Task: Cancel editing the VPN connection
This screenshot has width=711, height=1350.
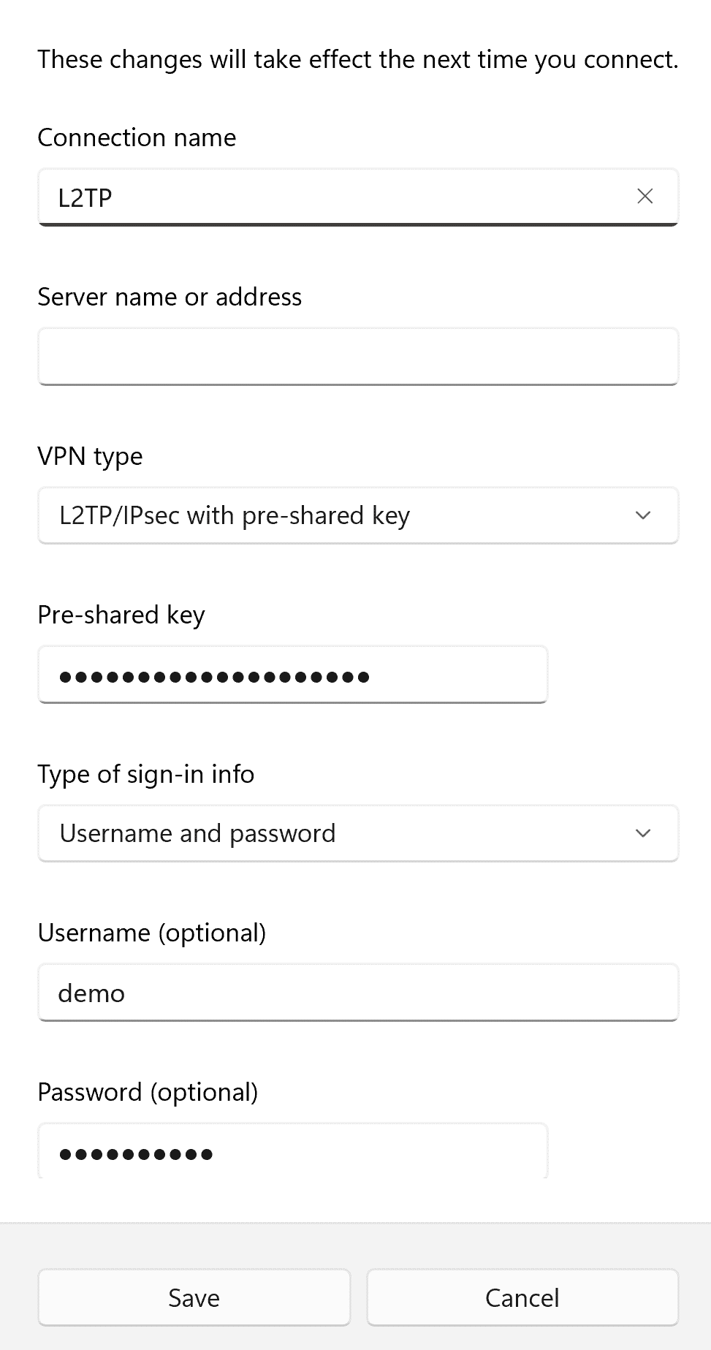Action: click(x=522, y=1298)
